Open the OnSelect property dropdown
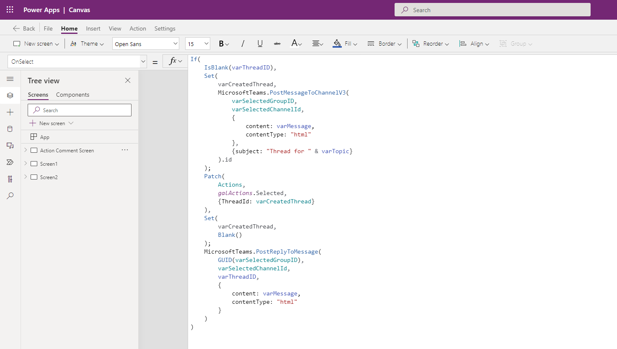 pyautogui.click(x=143, y=62)
